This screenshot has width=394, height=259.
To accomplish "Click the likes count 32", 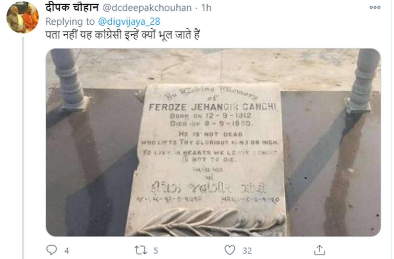I will tap(247, 251).
